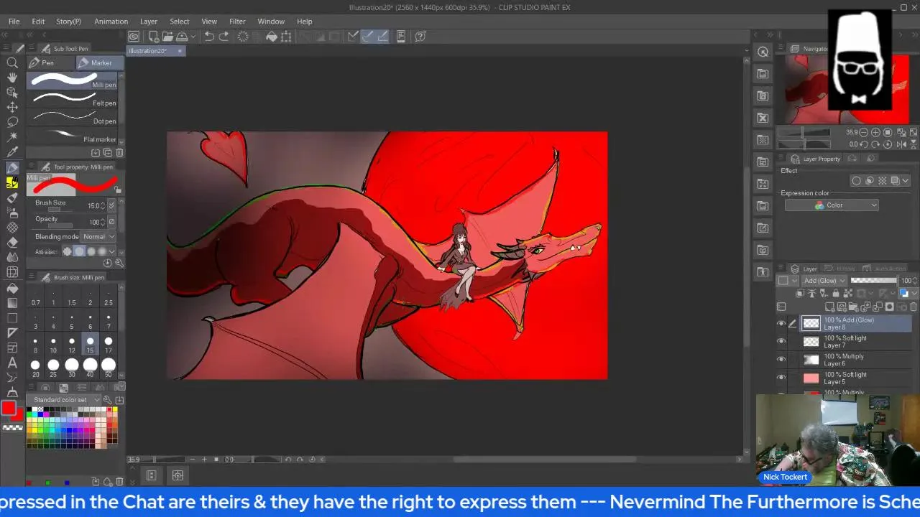The image size is (920, 517).
Task: Select the Operation object tool
Action: (x=12, y=93)
